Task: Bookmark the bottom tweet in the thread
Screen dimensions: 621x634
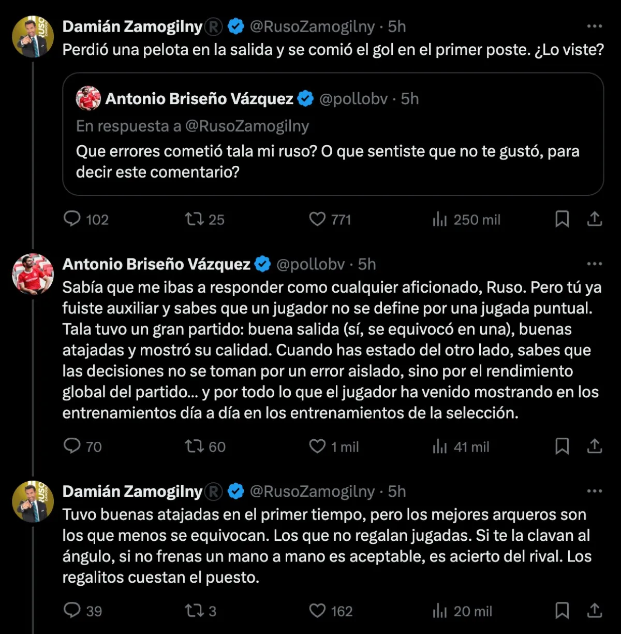Action: click(x=563, y=611)
